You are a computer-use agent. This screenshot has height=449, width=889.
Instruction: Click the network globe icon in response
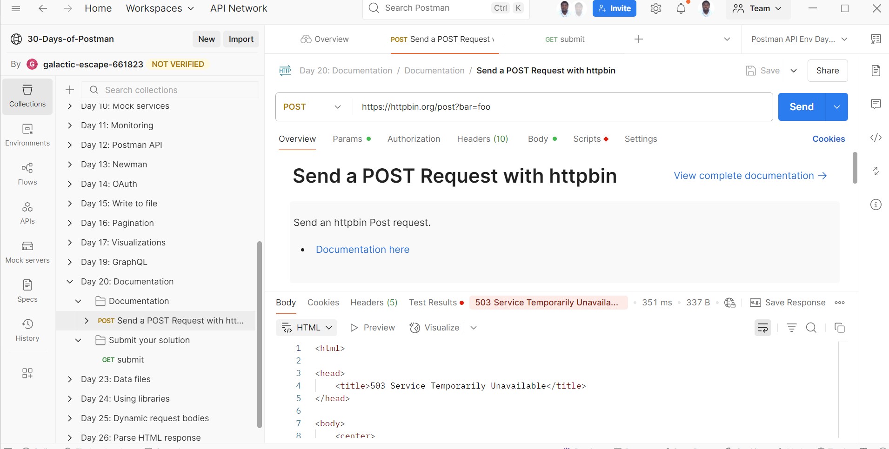point(730,303)
